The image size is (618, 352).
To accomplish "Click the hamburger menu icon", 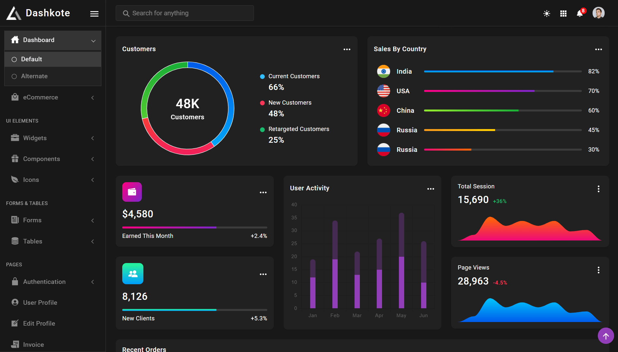I will [x=94, y=14].
